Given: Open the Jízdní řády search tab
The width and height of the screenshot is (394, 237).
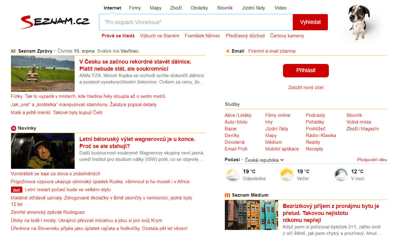Looking at the screenshot, I should click(x=253, y=8).
